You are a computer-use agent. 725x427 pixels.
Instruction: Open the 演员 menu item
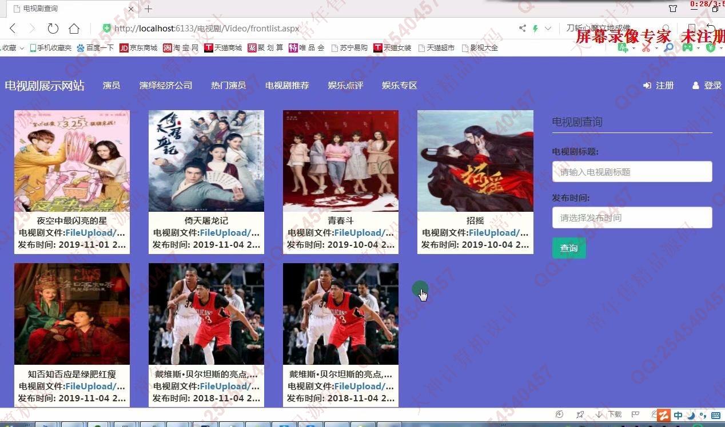[111, 86]
